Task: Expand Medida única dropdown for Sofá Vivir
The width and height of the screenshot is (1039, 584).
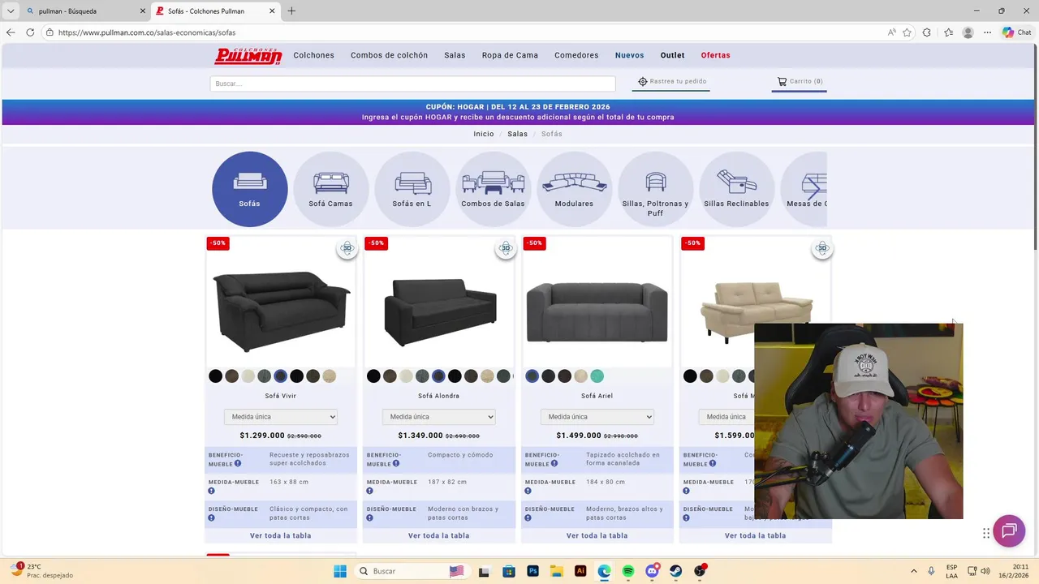Action: (x=281, y=417)
